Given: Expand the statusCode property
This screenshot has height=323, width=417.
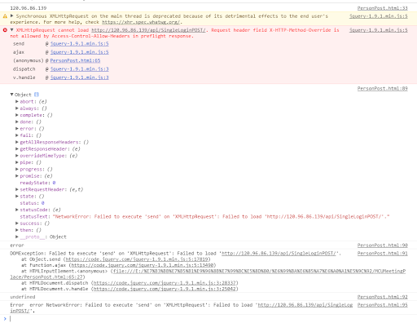Looking at the screenshot, I should tap(17, 210).
